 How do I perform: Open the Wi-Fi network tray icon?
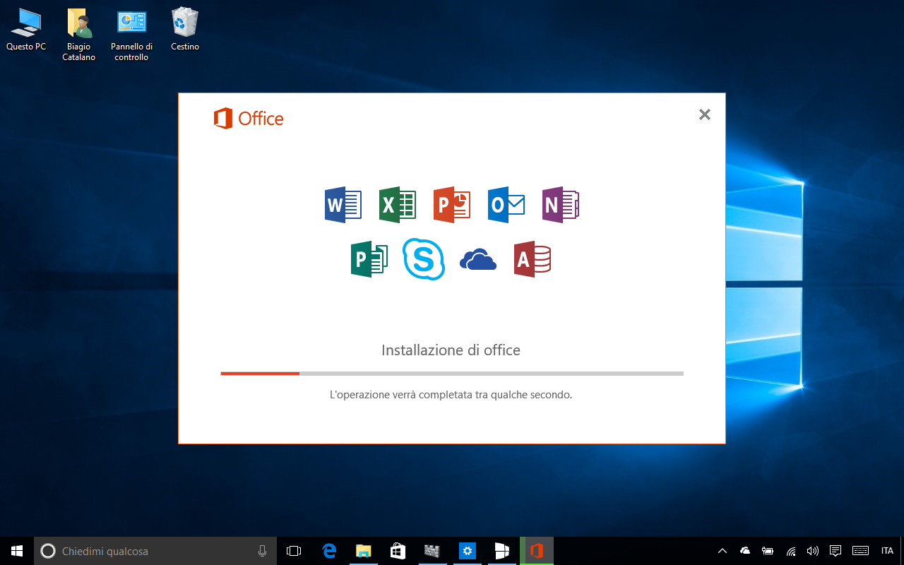[791, 551]
